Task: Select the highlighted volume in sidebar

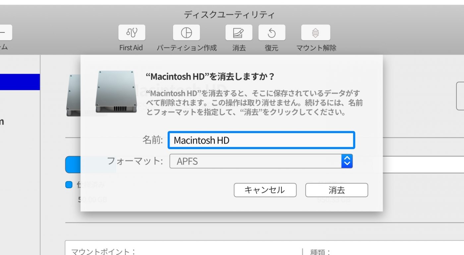Action: [x=20, y=82]
